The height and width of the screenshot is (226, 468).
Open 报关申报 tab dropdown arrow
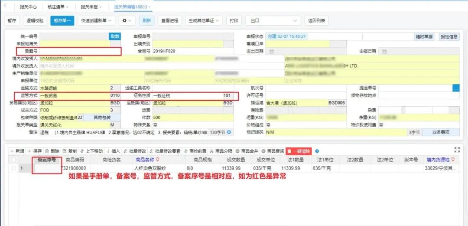point(100,7)
